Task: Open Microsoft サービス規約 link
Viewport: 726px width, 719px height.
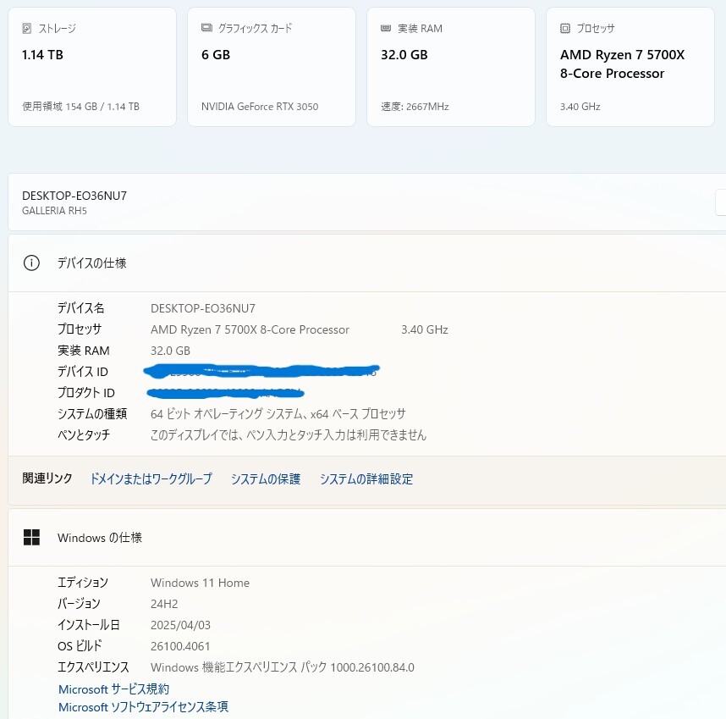Action: click(x=114, y=689)
